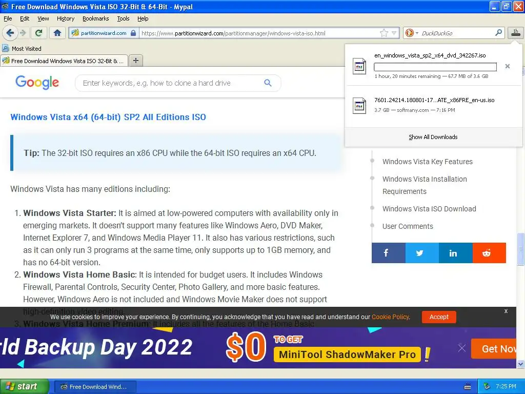Click the system tray network icon

coord(487,386)
